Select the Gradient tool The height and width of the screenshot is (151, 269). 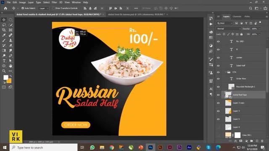pos(4,50)
